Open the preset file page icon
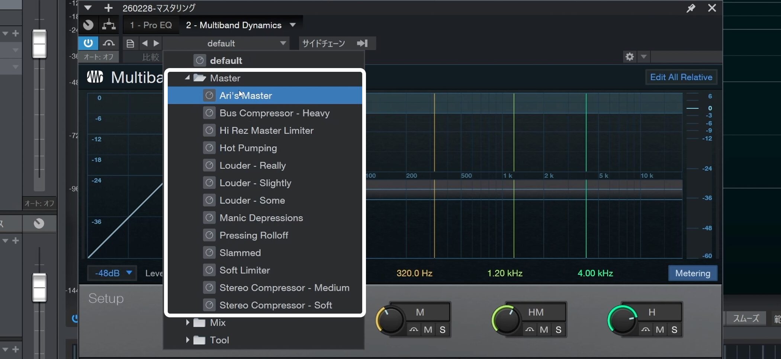Image resolution: width=781 pixels, height=359 pixels. (x=130, y=44)
